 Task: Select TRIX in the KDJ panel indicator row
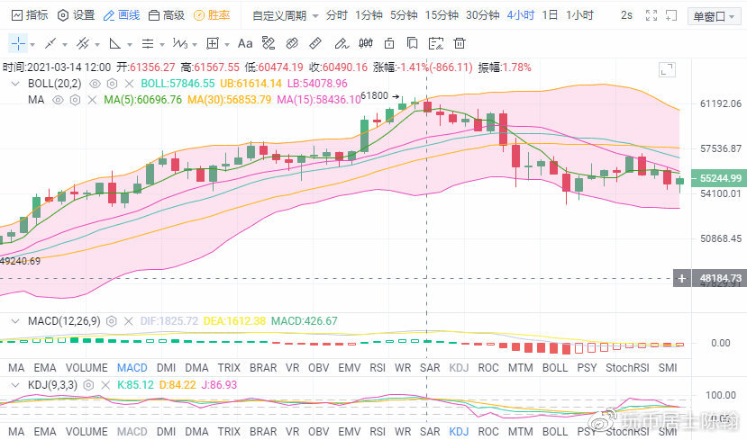click(x=229, y=432)
